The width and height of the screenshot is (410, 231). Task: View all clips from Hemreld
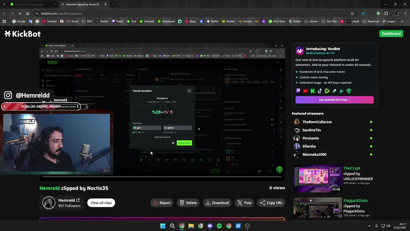pos(101,203)
